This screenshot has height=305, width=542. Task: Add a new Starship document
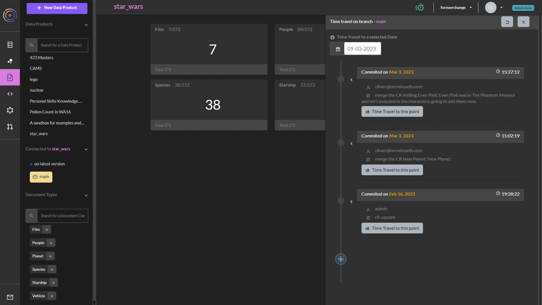pyautogui.click(x=53, y=283)
